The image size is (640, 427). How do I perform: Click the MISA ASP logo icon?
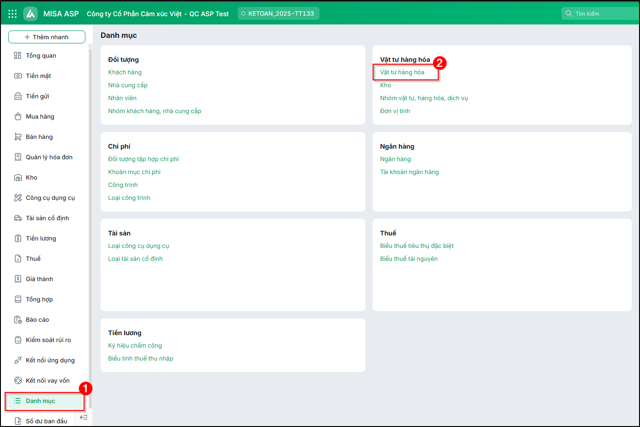point(30,14)
